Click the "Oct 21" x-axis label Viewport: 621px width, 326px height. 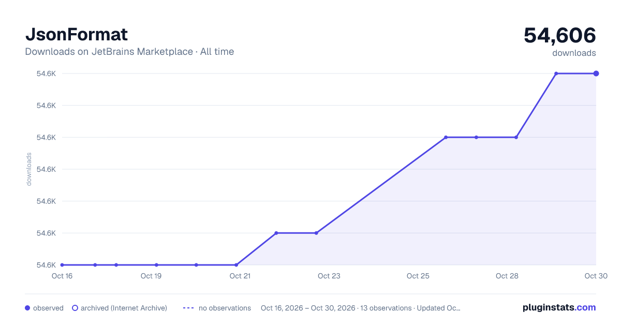coord(240,276)
